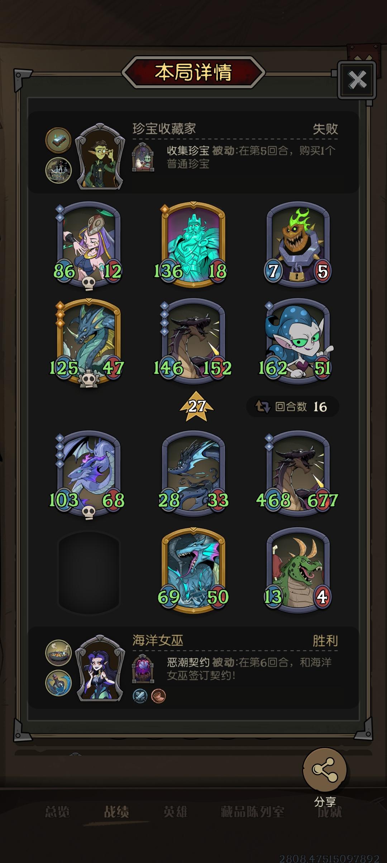Tap the crossed-swords buff icon

pos(140,696)
